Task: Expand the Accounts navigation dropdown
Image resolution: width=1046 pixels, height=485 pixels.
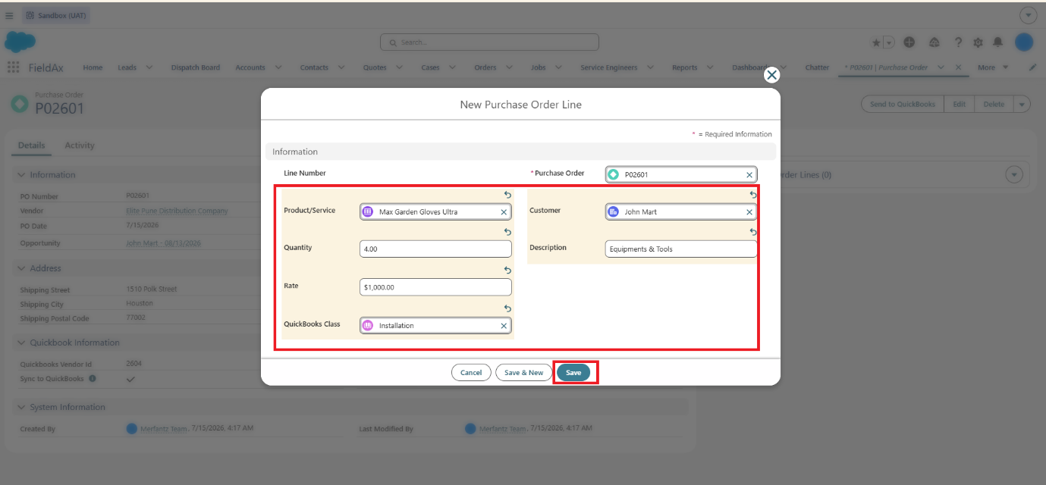Action: coord(278,67)
